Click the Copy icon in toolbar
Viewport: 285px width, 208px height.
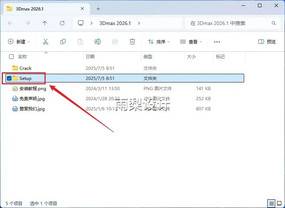(x=63, y=42)
